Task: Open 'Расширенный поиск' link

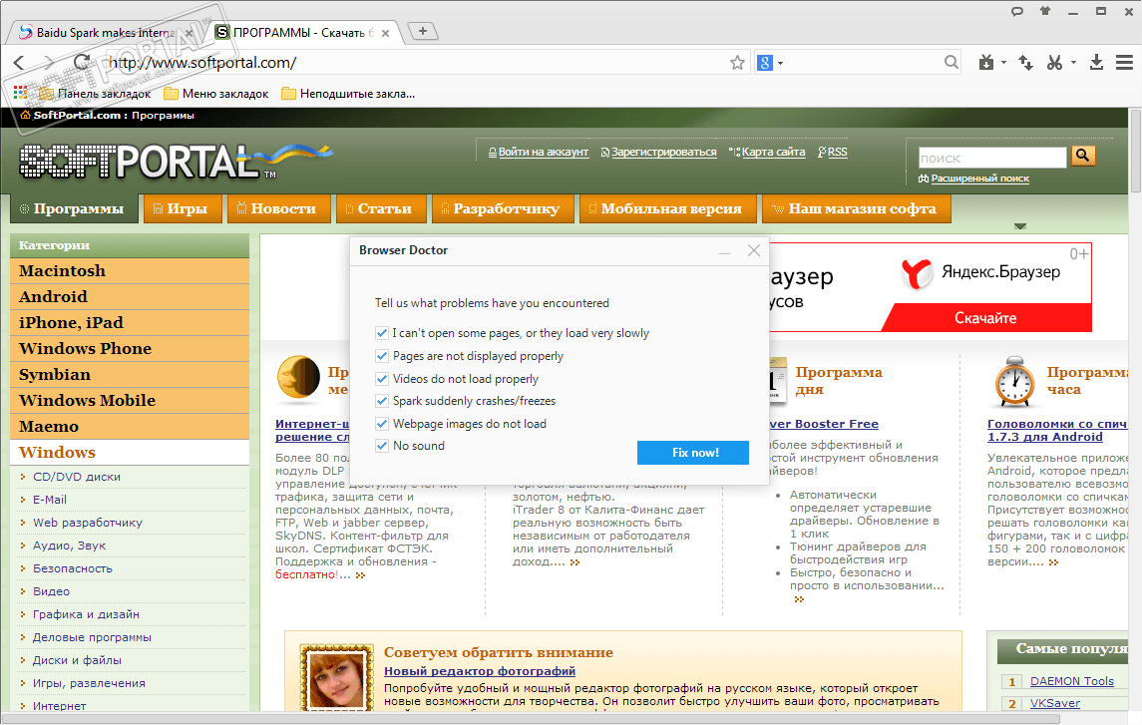Action: tap(979, 179)
